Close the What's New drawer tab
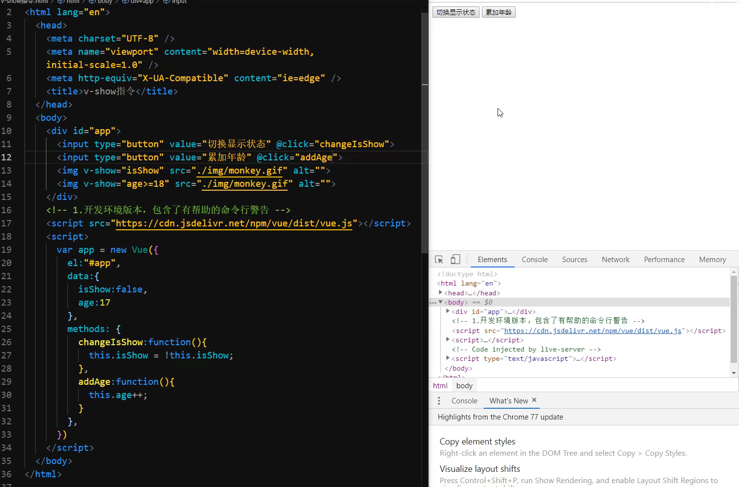This screenshot has width=739, height=487. [x=534, y=400]
